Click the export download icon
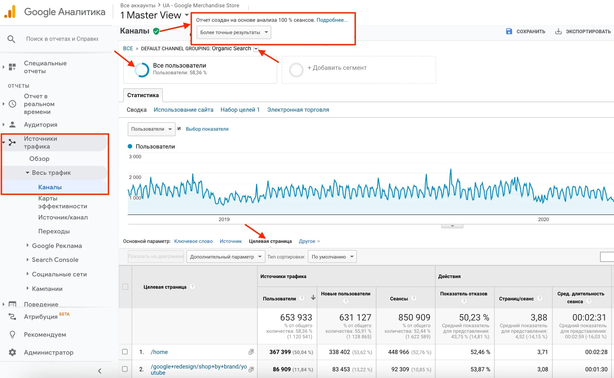This screenshot has height=378, width=614. point(558,31)
